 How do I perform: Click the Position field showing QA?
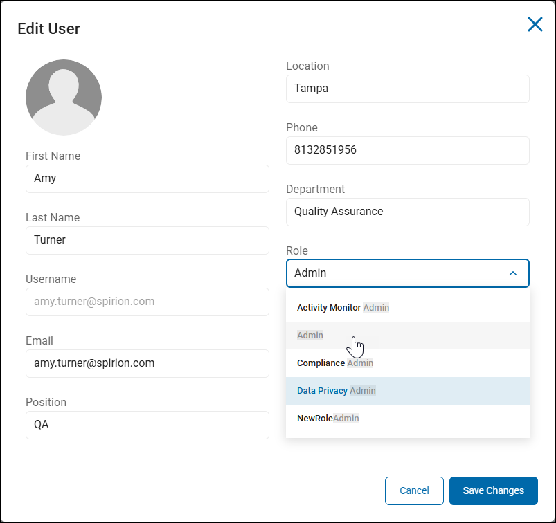tap(147, 425)
